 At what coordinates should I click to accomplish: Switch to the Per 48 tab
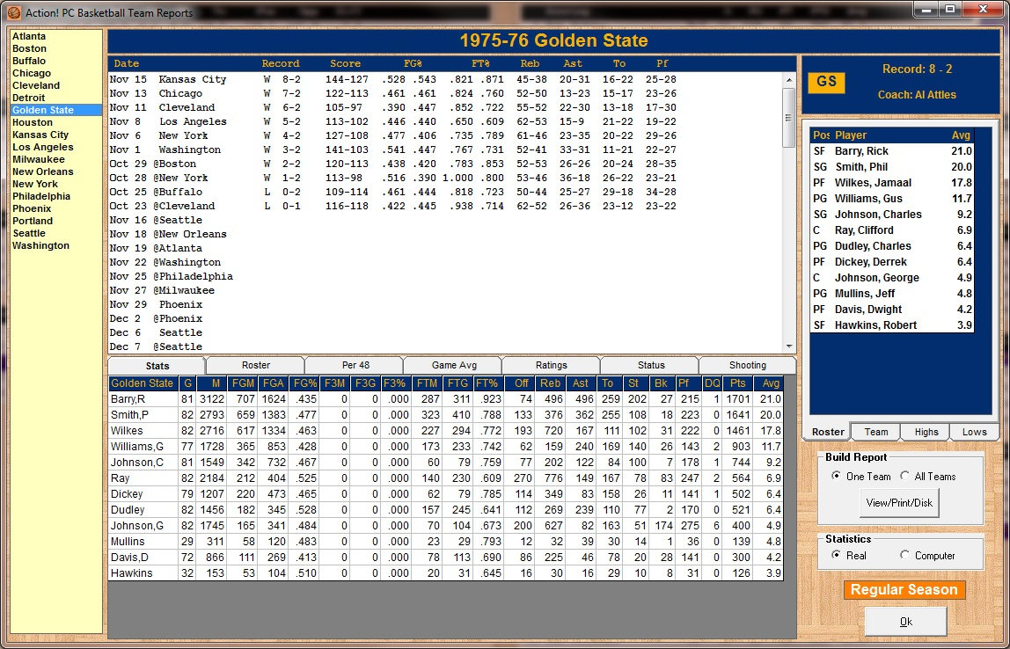[x=354, y=365]
